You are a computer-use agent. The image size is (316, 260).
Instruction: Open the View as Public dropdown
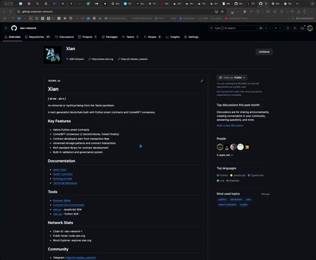click(x=232, y=77)
